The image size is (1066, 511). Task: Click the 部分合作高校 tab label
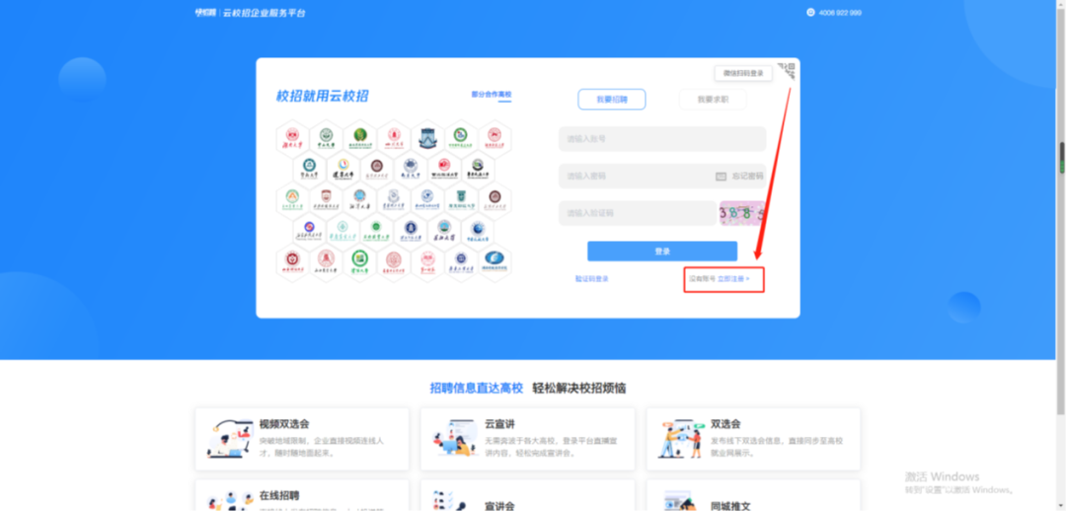[x=492, y=95]
